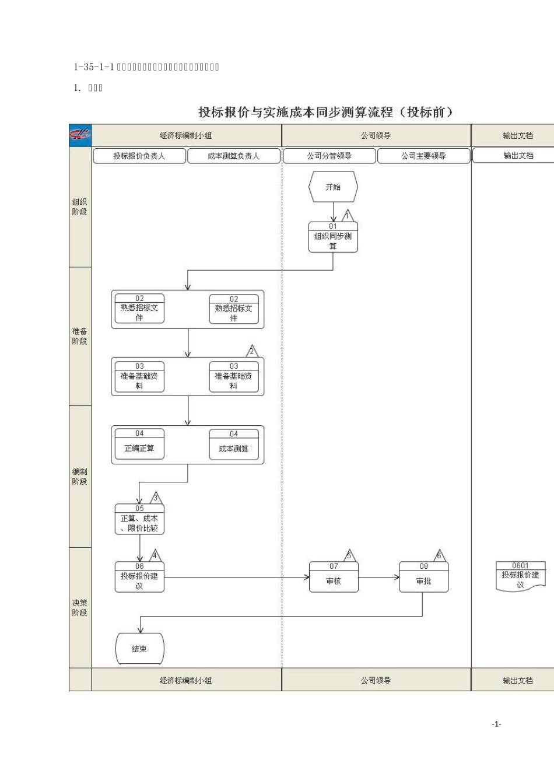Select the 04 成本测算 process box
The width and height of the screenshot is (554, 784).
[234, 445]
